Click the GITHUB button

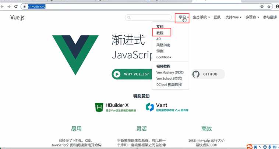208,74
